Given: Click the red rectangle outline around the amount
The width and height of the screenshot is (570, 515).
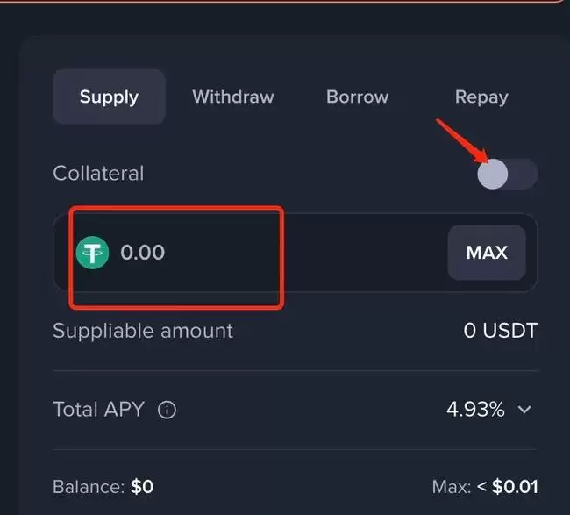Looking at the screenshot, I should click(175, 208).
